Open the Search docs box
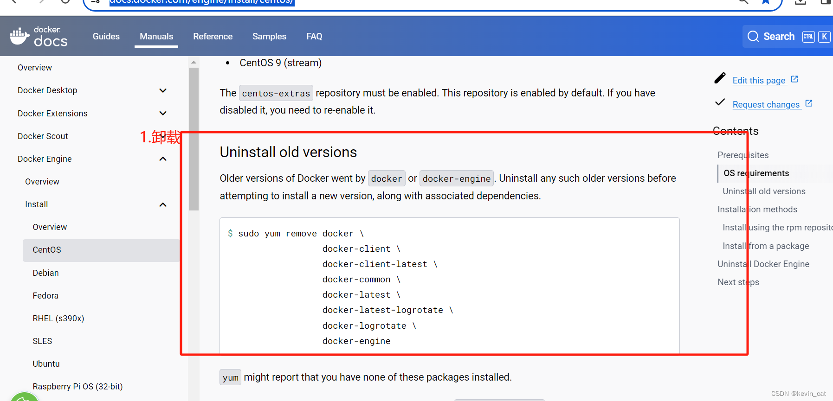Image resolution: width=833 pixels, height=401 pixels. click(x=788, y=37)
